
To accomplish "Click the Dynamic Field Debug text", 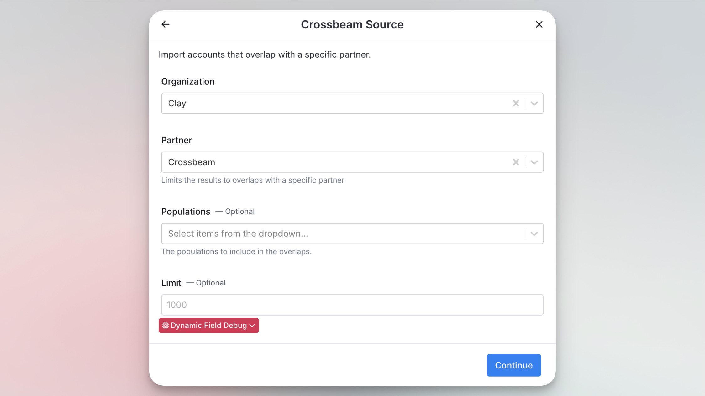I will (x=208, y=326).
